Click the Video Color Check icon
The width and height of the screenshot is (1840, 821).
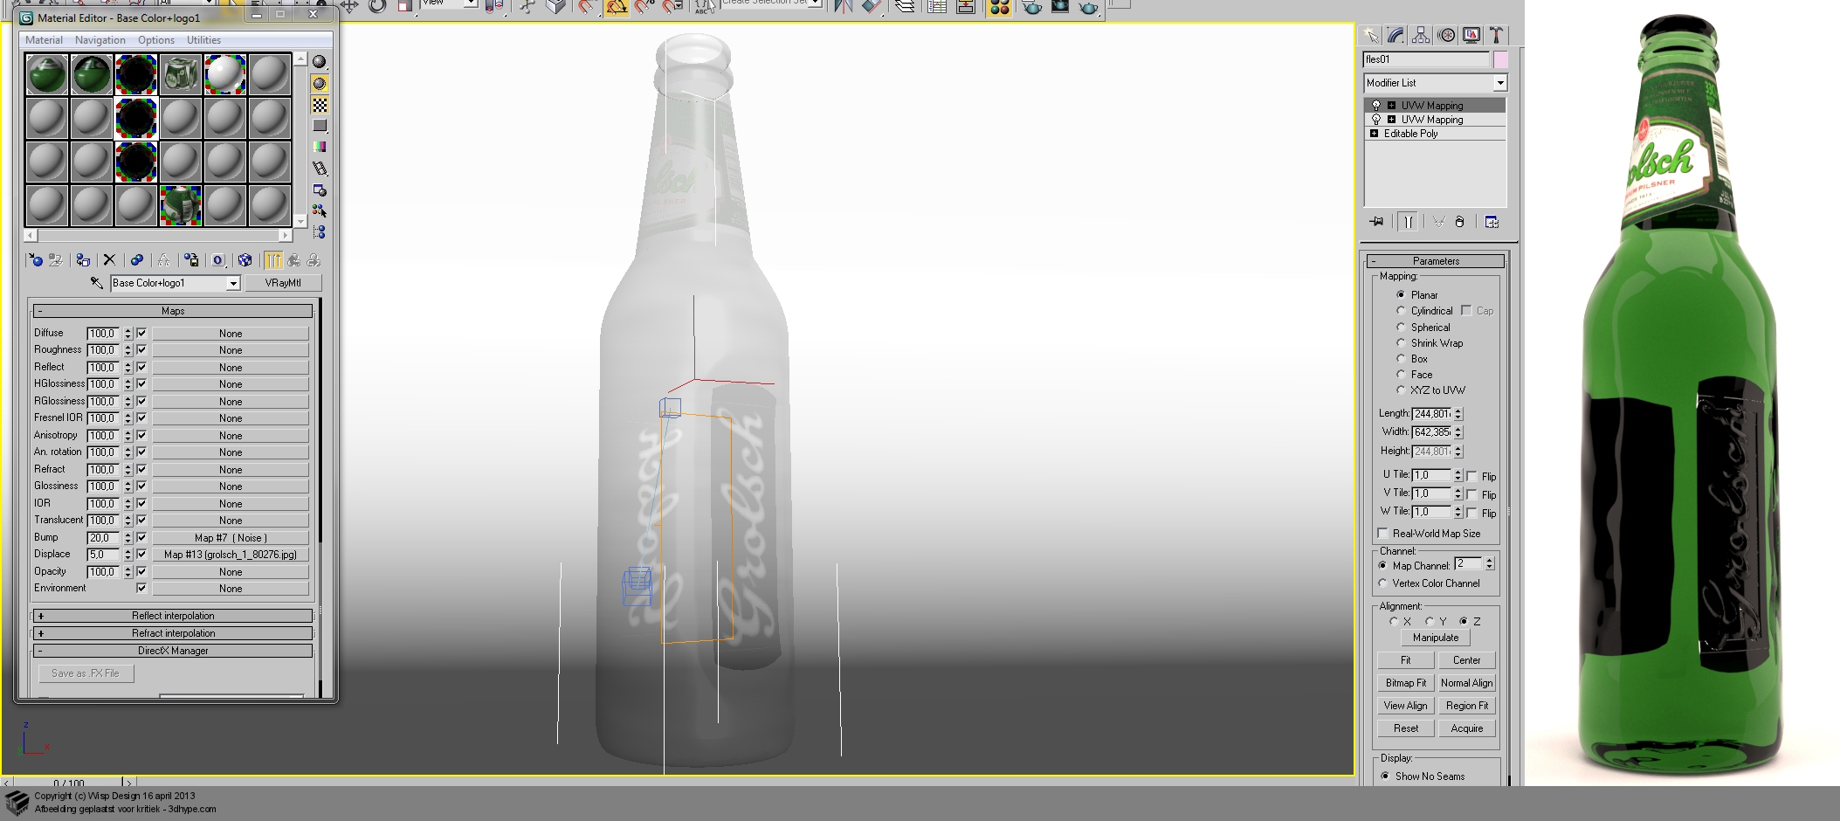pyautogui.click(x=320, y=147)
